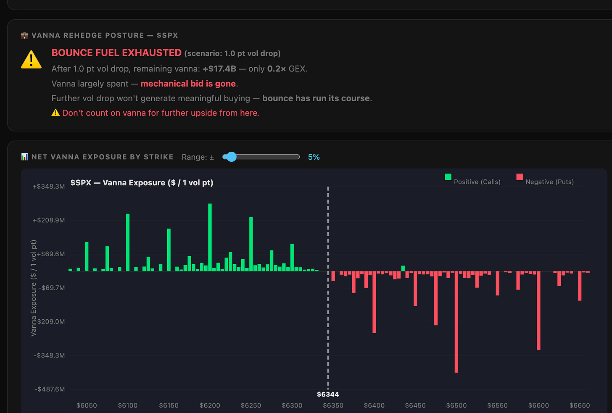612x413 pixels.
Task: Select the "5%" range value
Action: click(x=314, y=157)
